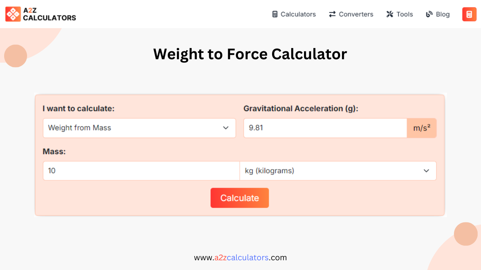Click the m/s² unit label badge

pos(422,128)
